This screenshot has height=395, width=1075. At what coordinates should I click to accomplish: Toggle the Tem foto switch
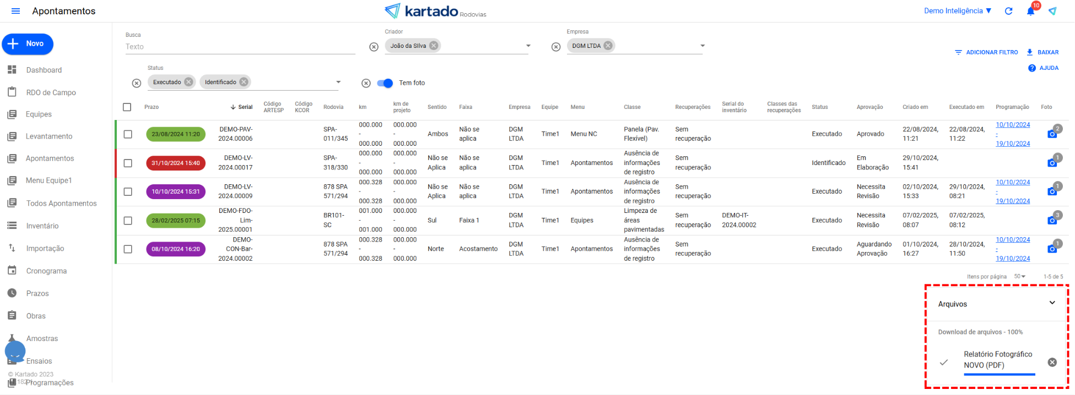(385, 83)
